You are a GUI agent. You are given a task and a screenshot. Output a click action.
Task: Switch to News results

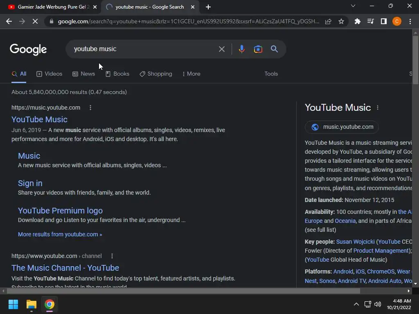pos(83,74)
